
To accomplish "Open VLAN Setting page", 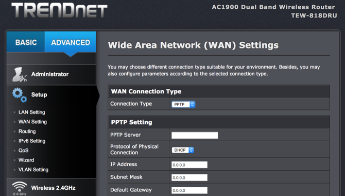I will pos(33,170).
